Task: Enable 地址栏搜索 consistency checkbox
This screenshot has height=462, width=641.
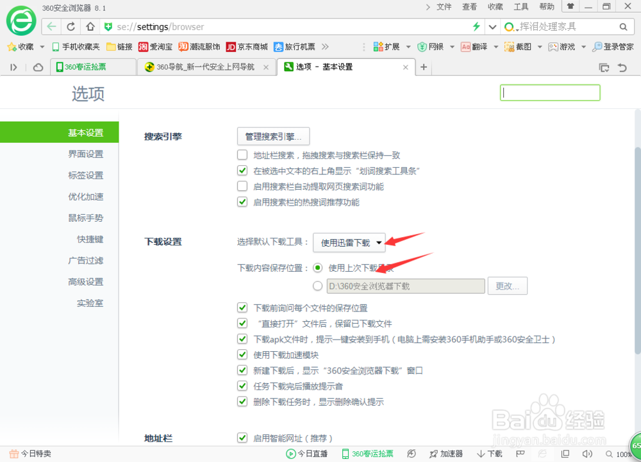Action: tap(242, 155)
